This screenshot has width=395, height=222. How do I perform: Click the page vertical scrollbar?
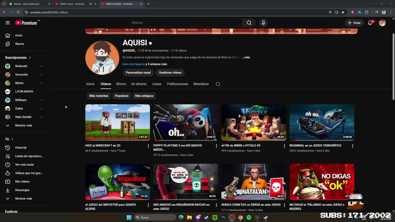393,66
